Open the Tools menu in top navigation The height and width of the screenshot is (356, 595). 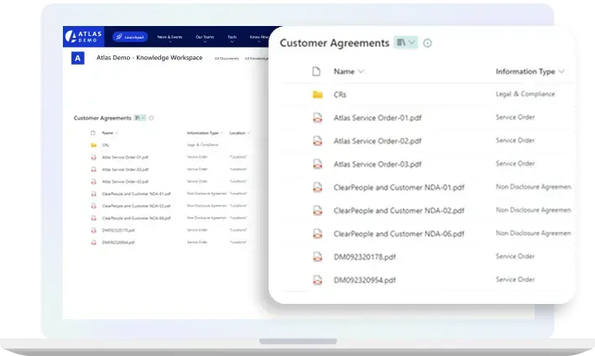click(232, 37)
